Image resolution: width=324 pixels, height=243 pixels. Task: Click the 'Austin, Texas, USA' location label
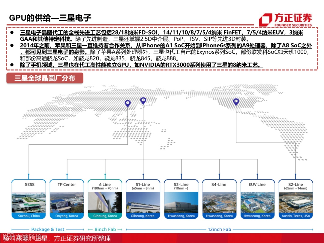pos(296,216)
